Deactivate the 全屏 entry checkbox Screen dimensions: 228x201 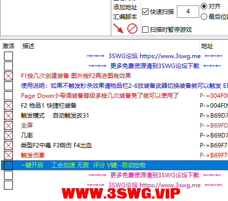click(8, 126)
